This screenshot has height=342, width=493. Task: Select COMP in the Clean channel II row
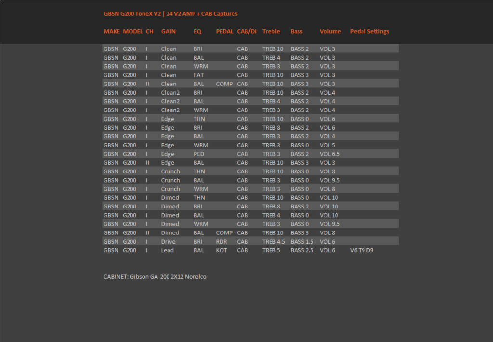pyautogui.click(x=224, y=84)
